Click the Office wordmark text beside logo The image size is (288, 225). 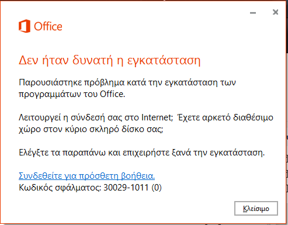[48, 26]
